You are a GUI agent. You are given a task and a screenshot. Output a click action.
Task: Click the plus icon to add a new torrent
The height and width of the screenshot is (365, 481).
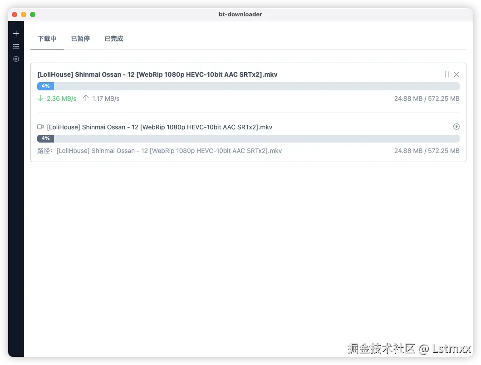16,33
